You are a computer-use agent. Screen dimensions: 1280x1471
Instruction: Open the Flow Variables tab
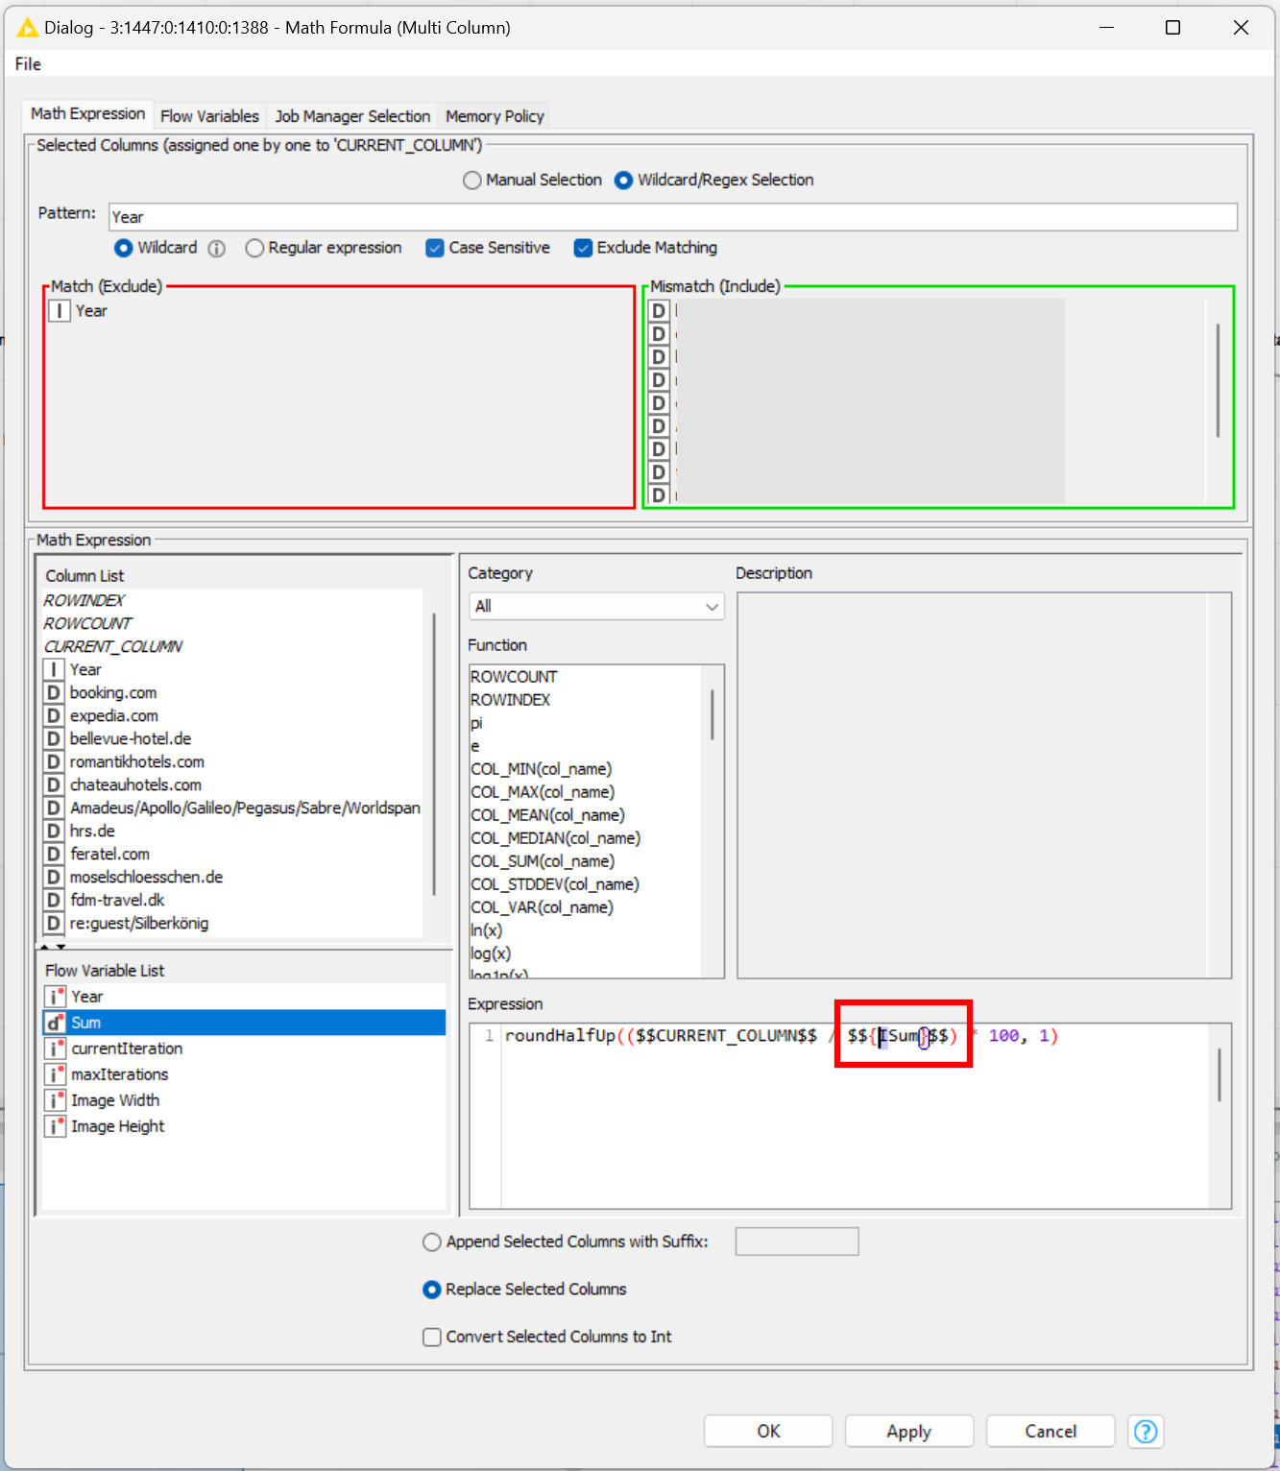[209, 116]
